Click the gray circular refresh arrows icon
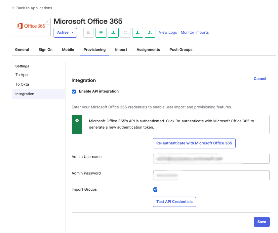 click(125, 33)
